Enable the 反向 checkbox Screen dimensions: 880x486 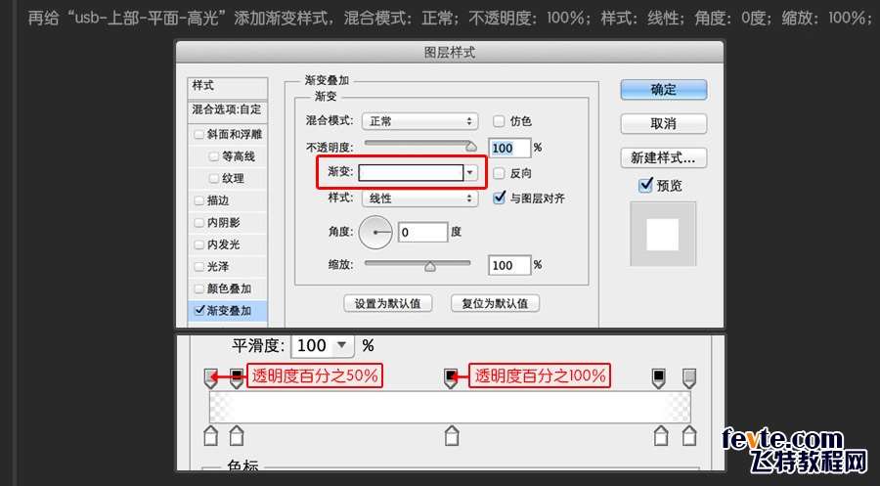pos(499,173)
